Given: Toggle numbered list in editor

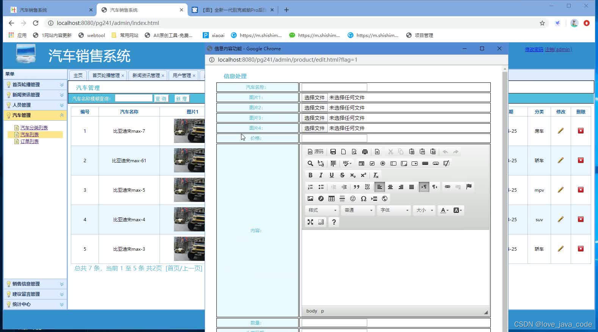Looking at the screenshot, I should (x=310, y=187).
